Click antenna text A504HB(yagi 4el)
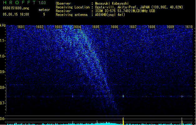The width and height of the screenshot is (196, 125). [110, 15]
